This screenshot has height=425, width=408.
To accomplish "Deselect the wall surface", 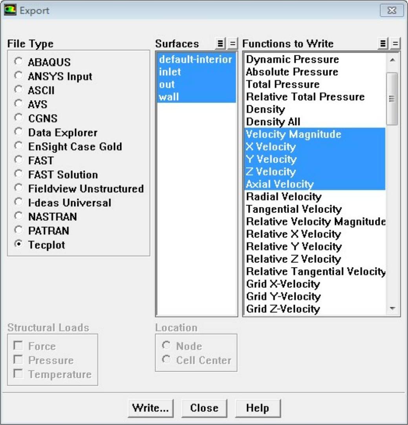I will coord(169,97).
